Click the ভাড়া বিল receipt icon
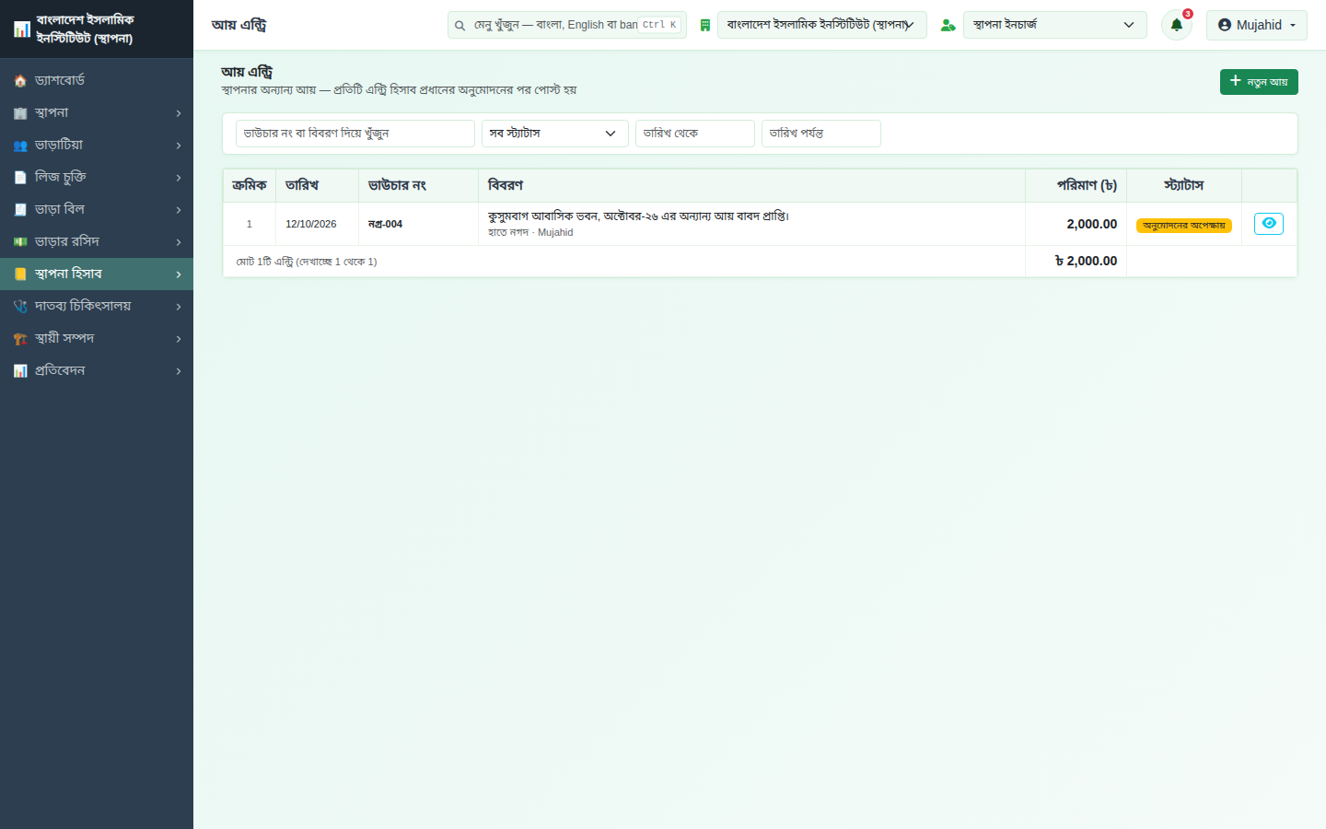The image size is (1326, 829). click(x=20, y=210)
